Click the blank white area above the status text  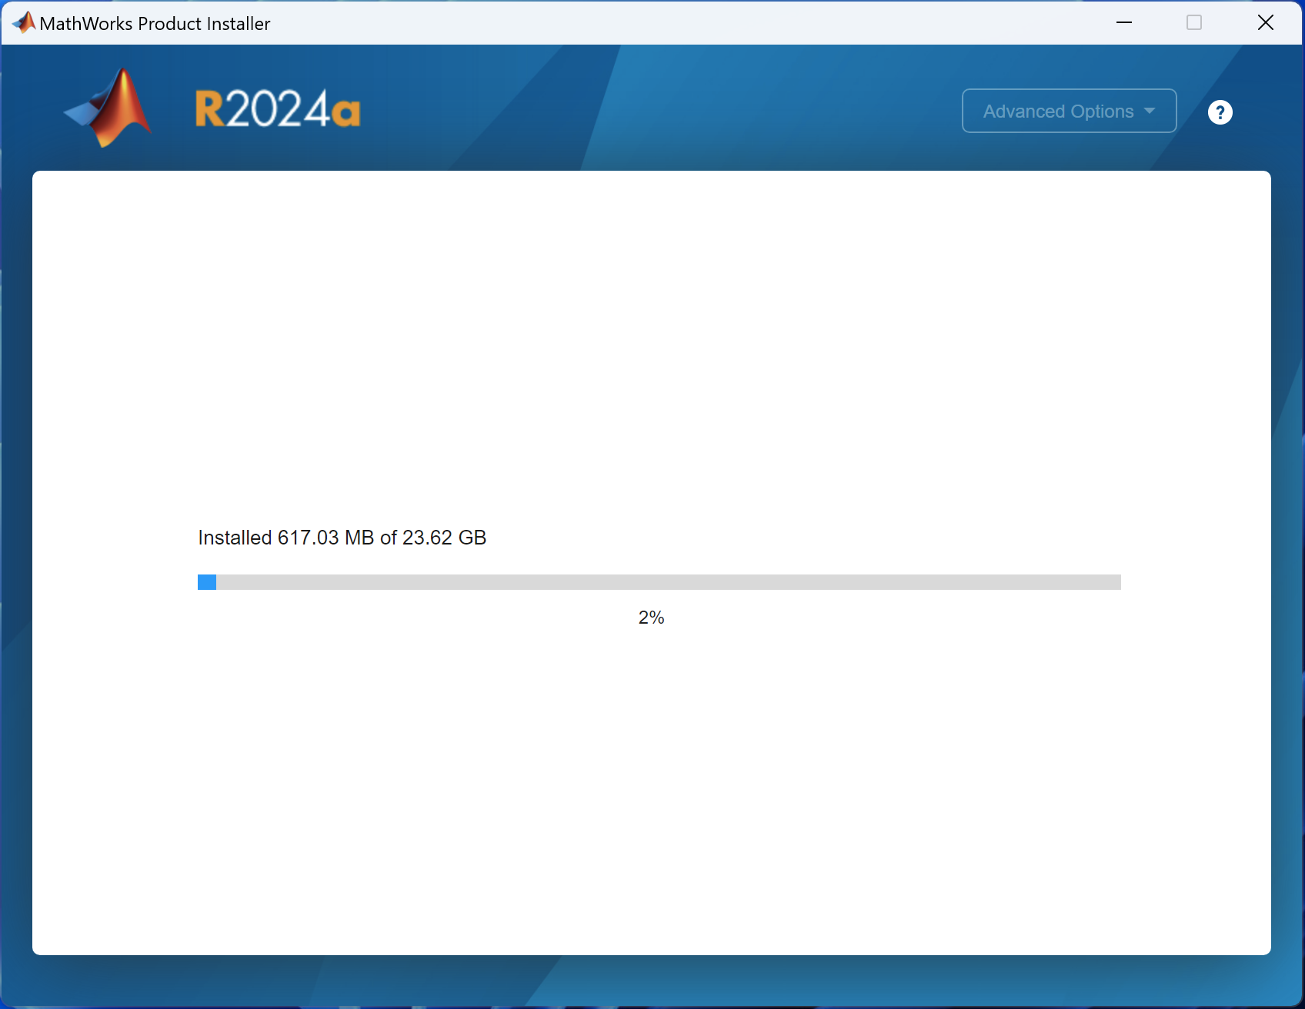tap(651, 346)
